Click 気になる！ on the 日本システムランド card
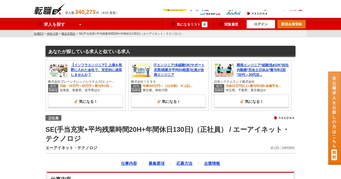Image resolution: width=341 pixels, height=179 pixels. point(251,101)
